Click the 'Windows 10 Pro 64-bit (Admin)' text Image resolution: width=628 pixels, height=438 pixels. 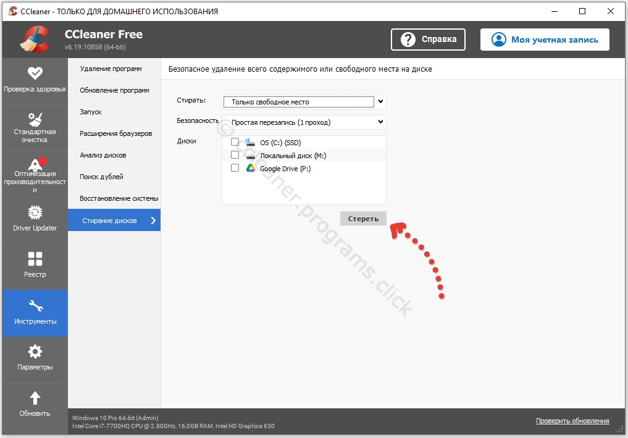coord(115,418)
